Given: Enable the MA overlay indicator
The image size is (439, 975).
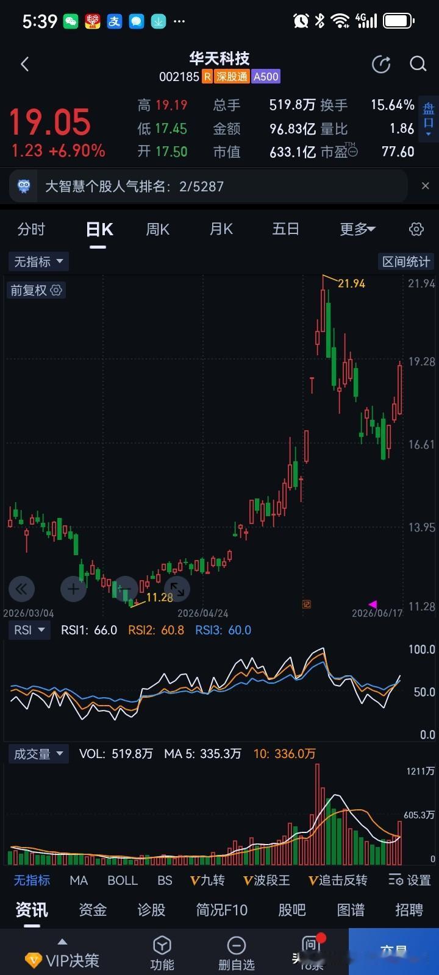Looking at the screenshot, I should 79,880.
